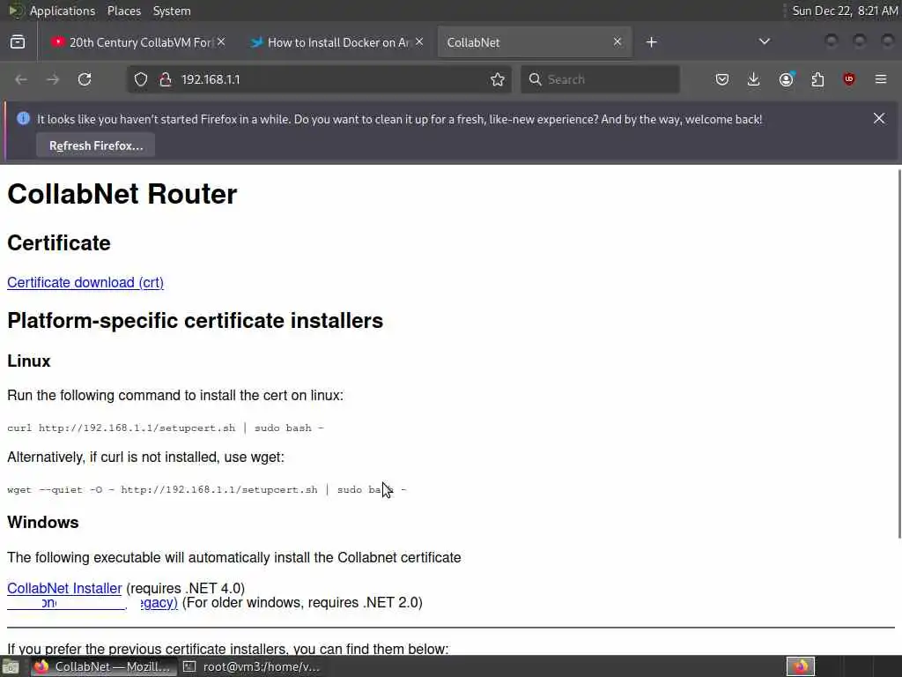This screenshot has height=677, width=902.
Task: Switch to 20th Century CollabVM tab
Action: [x=137, y=42]
